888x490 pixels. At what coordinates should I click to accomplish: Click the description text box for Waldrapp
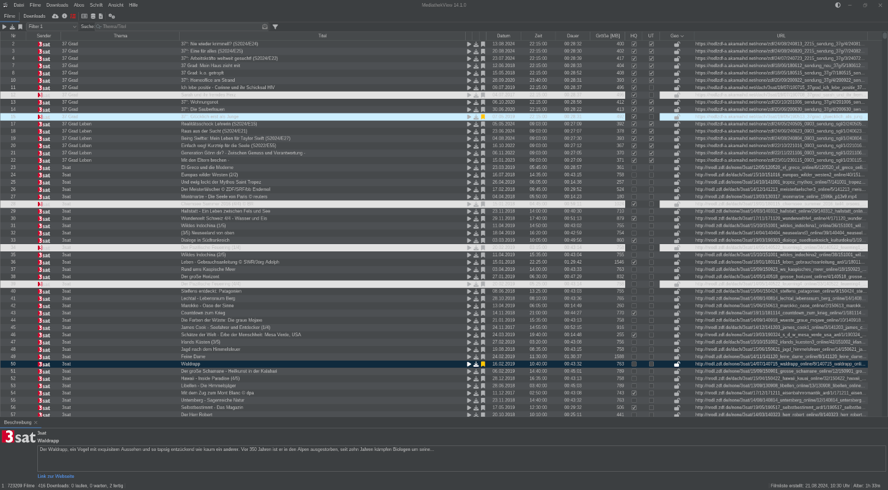(461, 458)
